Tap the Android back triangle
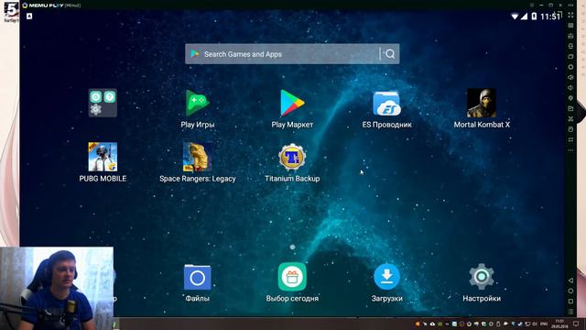Image resolution: width=586 pixels, height=330 pixels. pyautogui.click(x=570, y=280)
